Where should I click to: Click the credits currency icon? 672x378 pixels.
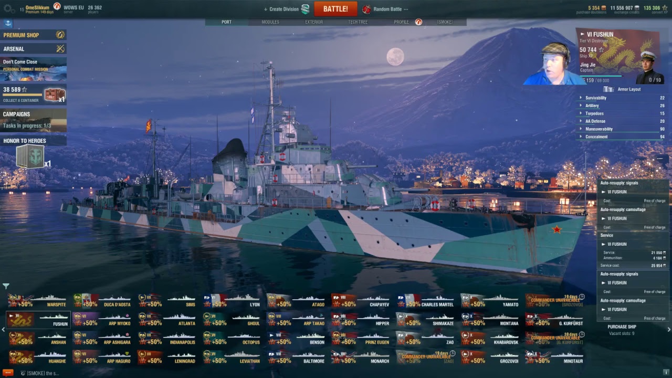click(636, 8)
